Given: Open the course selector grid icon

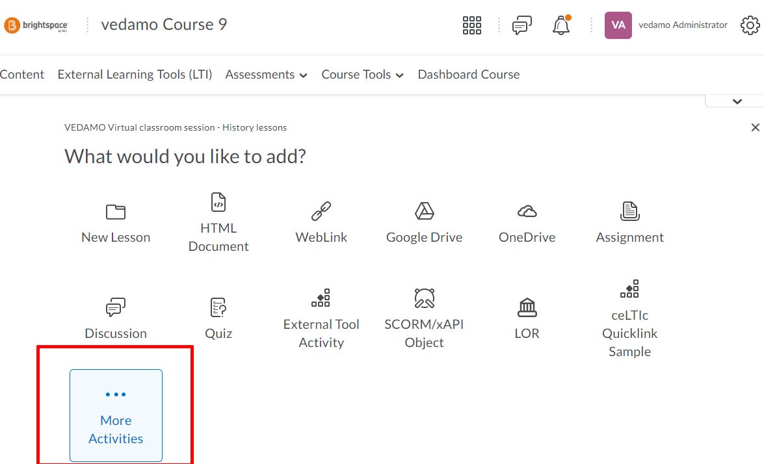Looking at the screenshot, I should click(471, 25).
